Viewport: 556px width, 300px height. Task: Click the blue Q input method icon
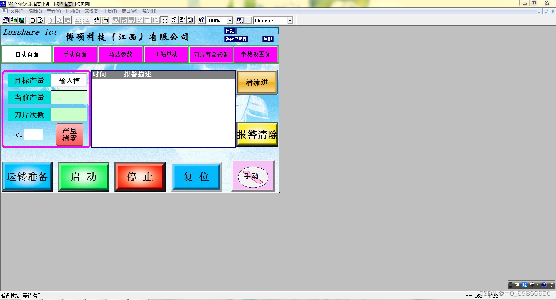tap(525, 285)
